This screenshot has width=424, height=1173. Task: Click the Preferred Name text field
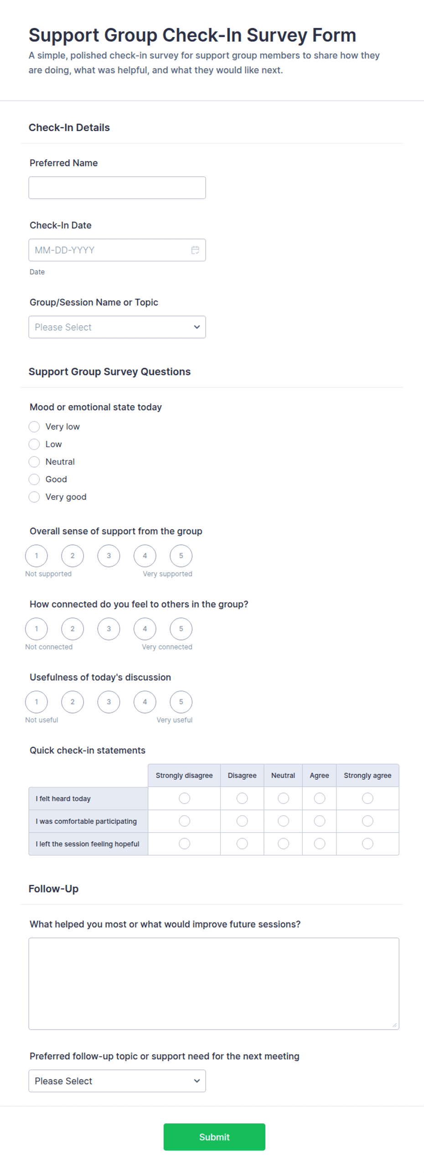117,188
